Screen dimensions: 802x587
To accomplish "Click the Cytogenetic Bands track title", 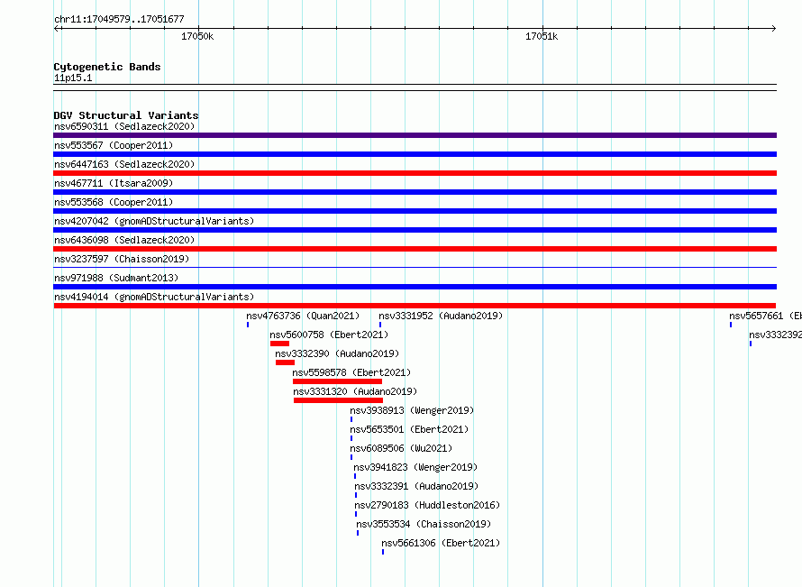I will [x=107, y=67].
